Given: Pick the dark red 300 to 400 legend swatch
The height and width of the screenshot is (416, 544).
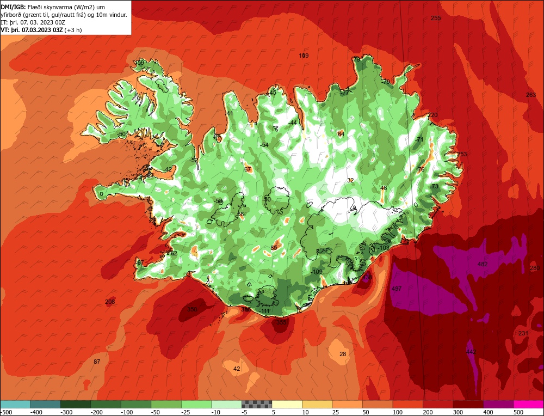Looking at the screenshot, I should pos(468,404).
